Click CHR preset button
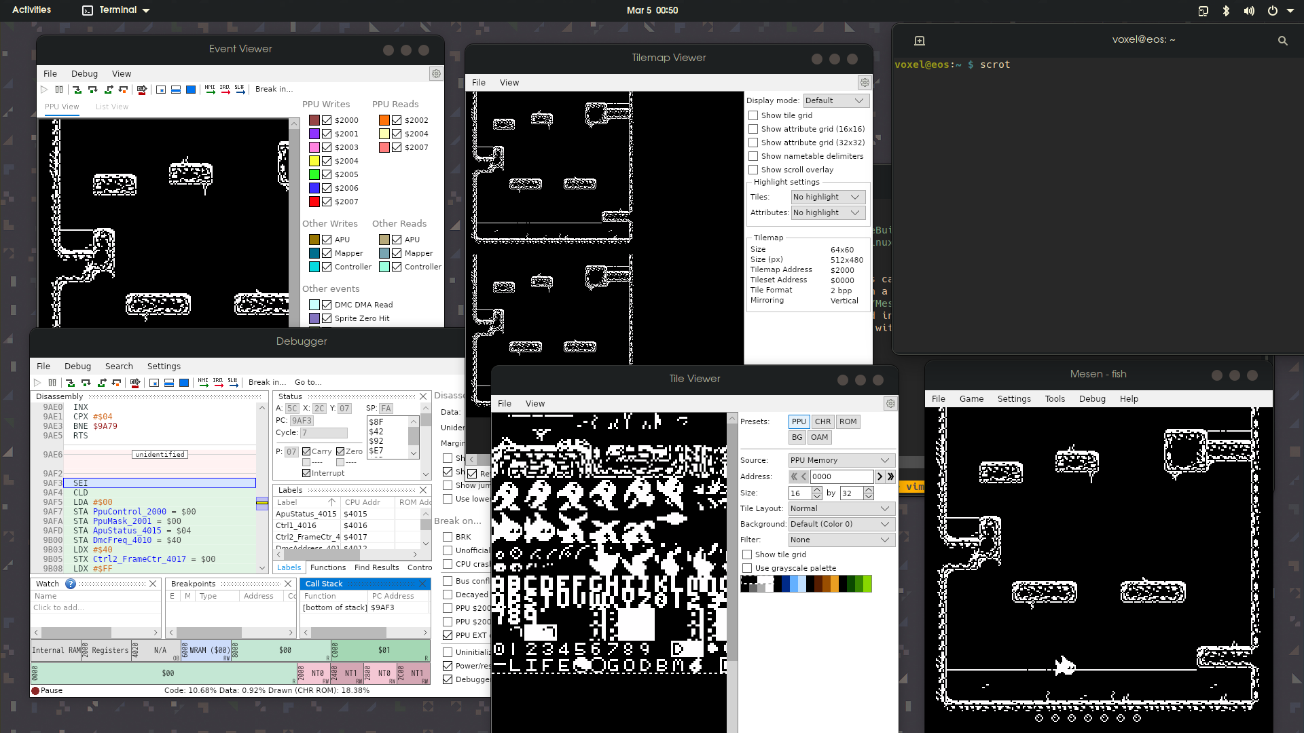The image size is (1304, 733). 822,421
